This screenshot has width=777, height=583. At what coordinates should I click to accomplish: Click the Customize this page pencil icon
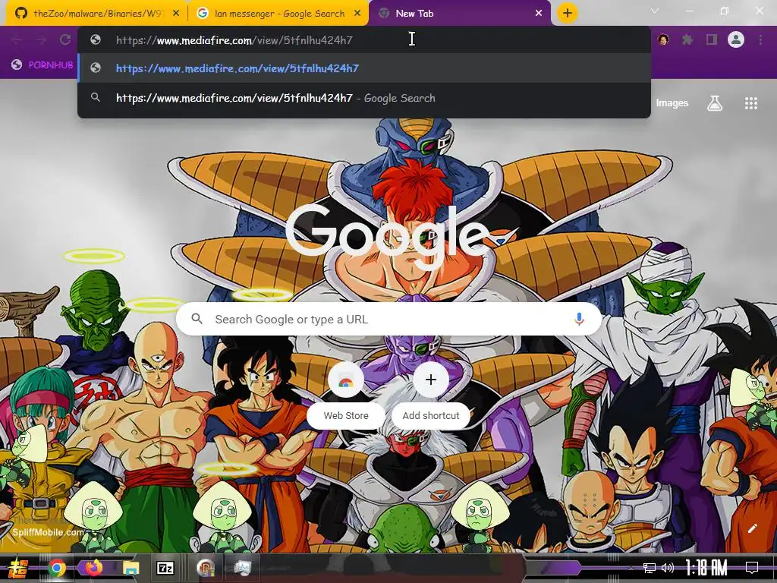click(753, 528)
